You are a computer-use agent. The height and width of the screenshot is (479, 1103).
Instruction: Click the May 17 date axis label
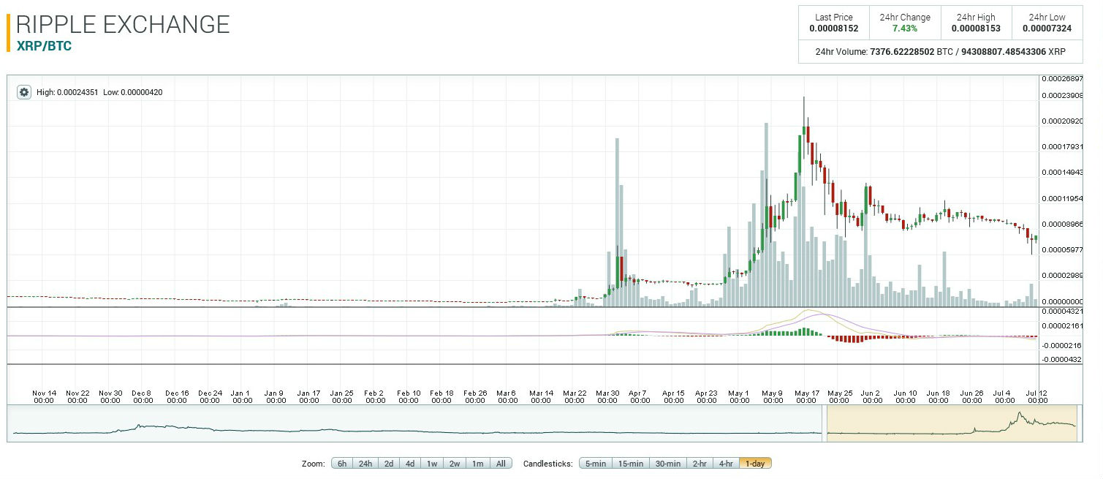807,396
